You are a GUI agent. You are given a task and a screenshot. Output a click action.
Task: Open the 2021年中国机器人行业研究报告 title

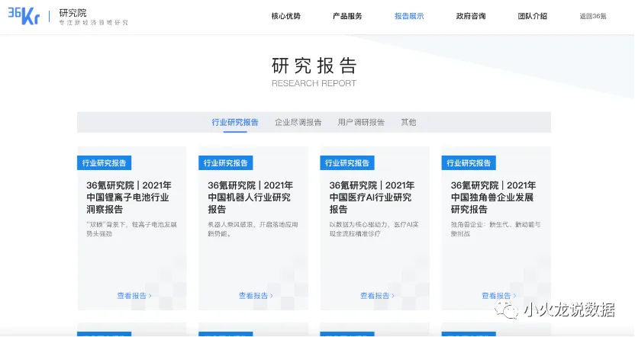coord(250,197)
